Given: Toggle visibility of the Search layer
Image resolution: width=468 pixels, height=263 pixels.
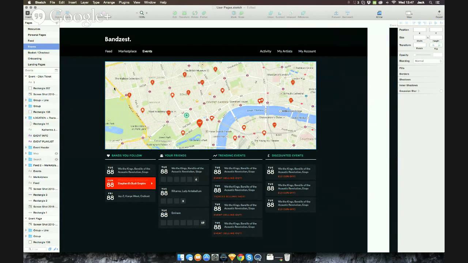Looking at the screenshot, I should coord(56,159).
